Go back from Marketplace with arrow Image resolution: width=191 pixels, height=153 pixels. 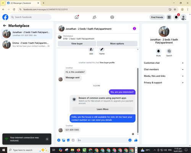tap(5, 26)
